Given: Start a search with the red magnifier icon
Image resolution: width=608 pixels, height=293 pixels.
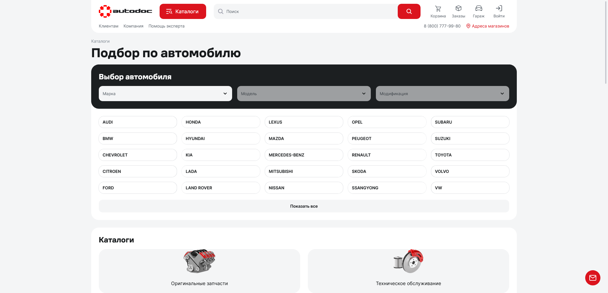Looking at the screenshot, I should click(x=409, y=11).
